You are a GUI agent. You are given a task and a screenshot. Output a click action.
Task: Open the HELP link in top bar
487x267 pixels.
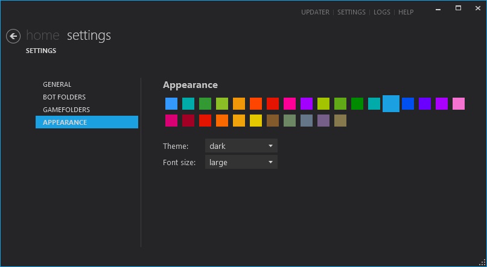click(x=406, y=12)
